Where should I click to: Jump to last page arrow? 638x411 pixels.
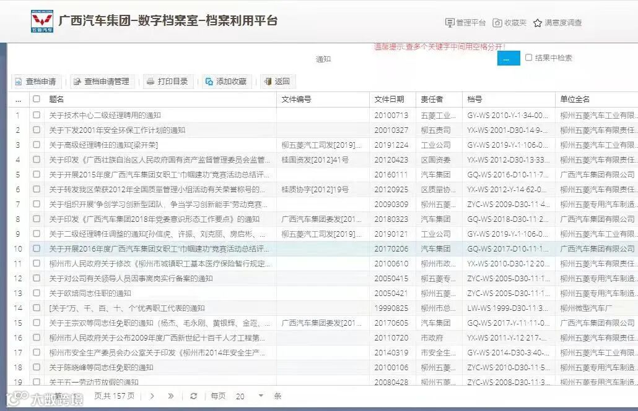pos(170,396)
